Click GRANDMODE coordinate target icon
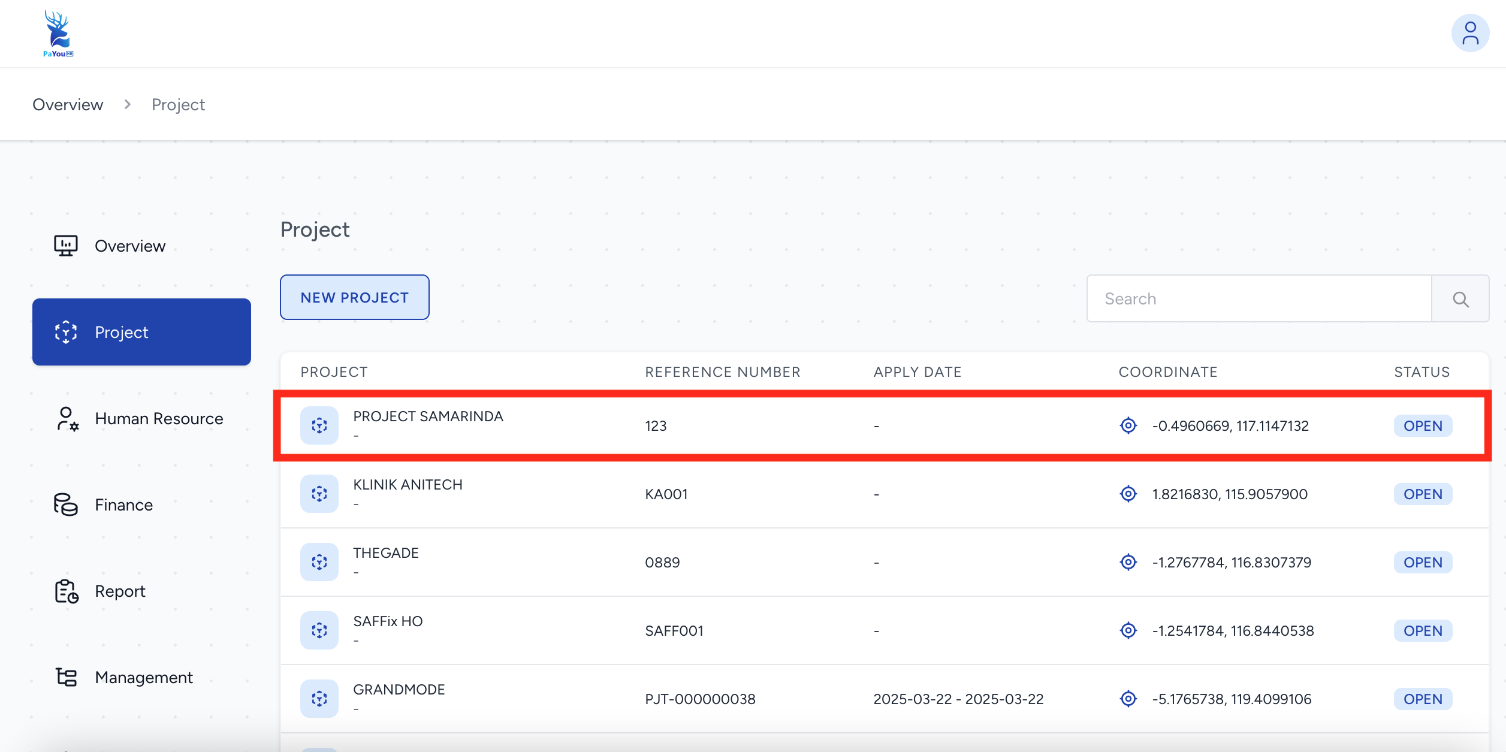Viewport: 1506px width, 752px height. (x=1128, y=699)
